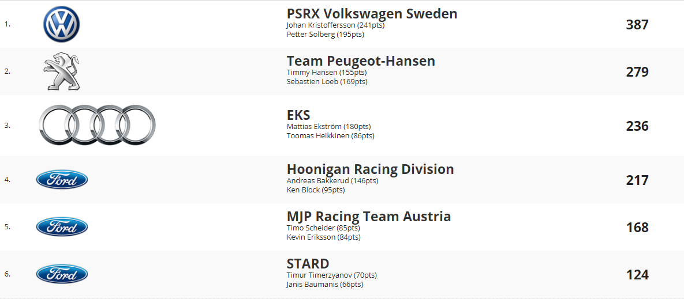Select the EKS team name
Image resolution: width=684 pixels, height=299 pixels.
point(298,115)
